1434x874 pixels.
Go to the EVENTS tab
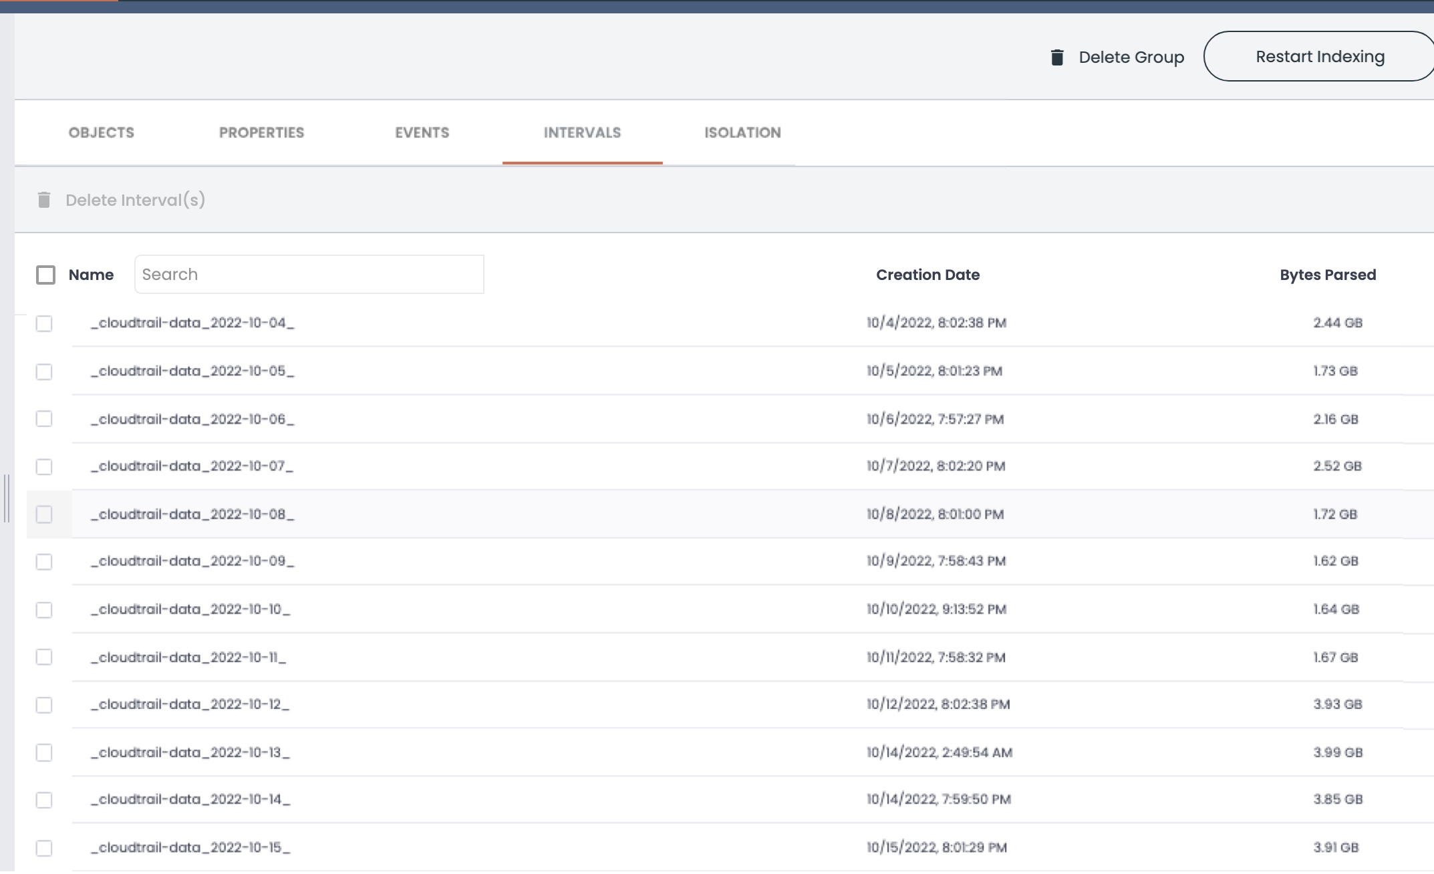pos(422,132)
